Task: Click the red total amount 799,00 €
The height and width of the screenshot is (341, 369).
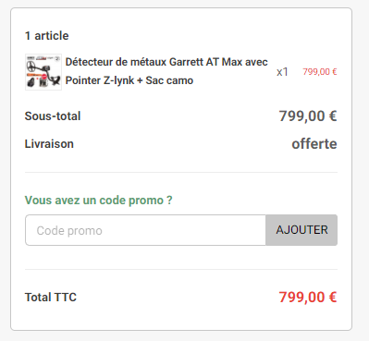Action: [x=308, y=298]
